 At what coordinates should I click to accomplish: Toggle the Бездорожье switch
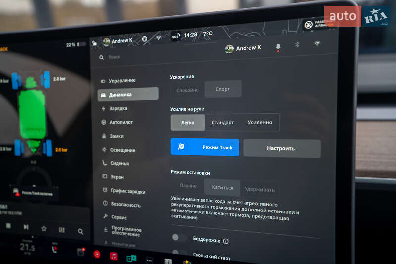pyautogui.click(x=179, y=237)
